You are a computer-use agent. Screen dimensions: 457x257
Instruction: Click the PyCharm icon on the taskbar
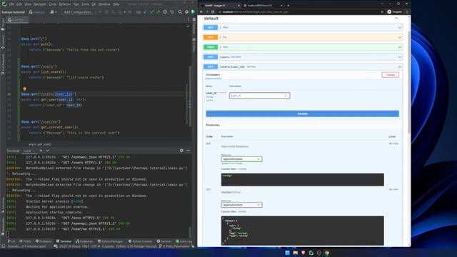pyautogui.click(x=311, y=253)
